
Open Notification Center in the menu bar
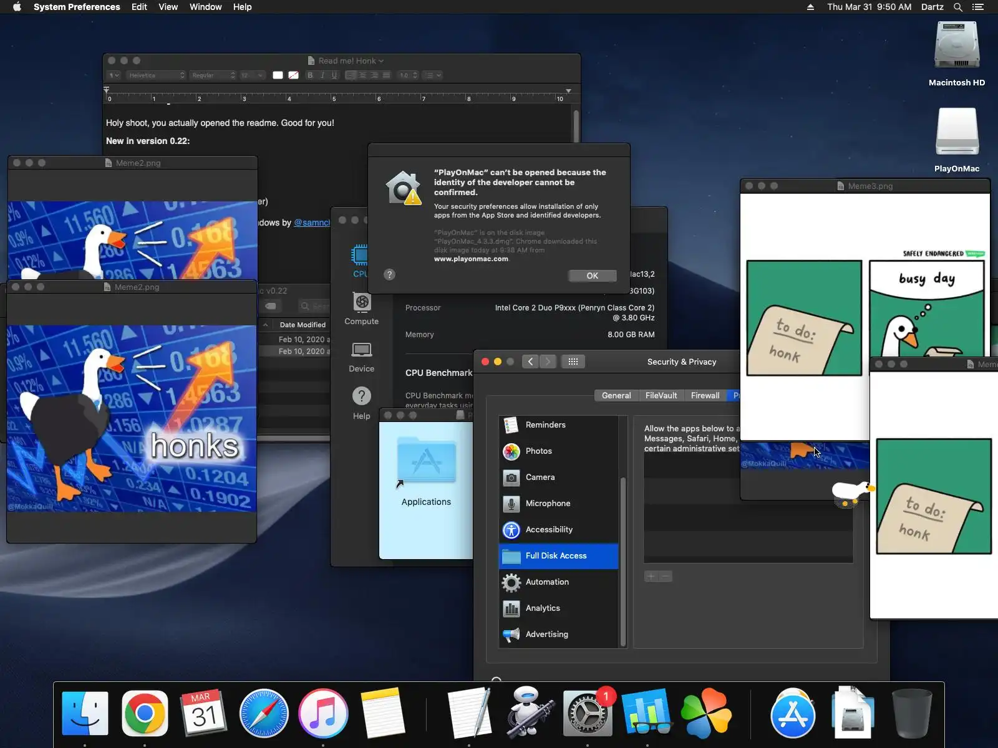978,7
